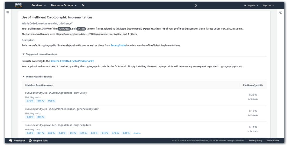Viewport: 289px width, 147px height.
Task: Click the AWS logo home icon
Action: click(x=18, y=5)
